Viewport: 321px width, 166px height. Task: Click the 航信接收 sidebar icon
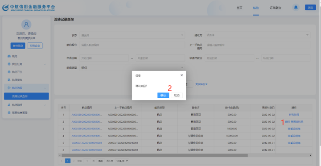tap(9, 80)
